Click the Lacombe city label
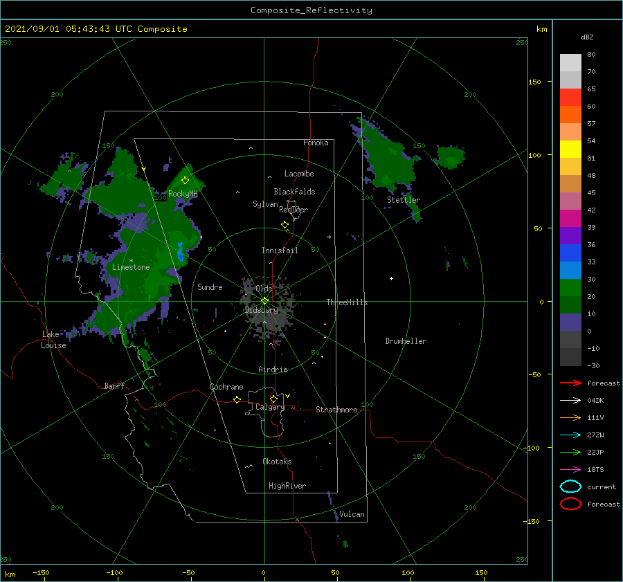This screenshot has height=582, width=623. [299, 174]
